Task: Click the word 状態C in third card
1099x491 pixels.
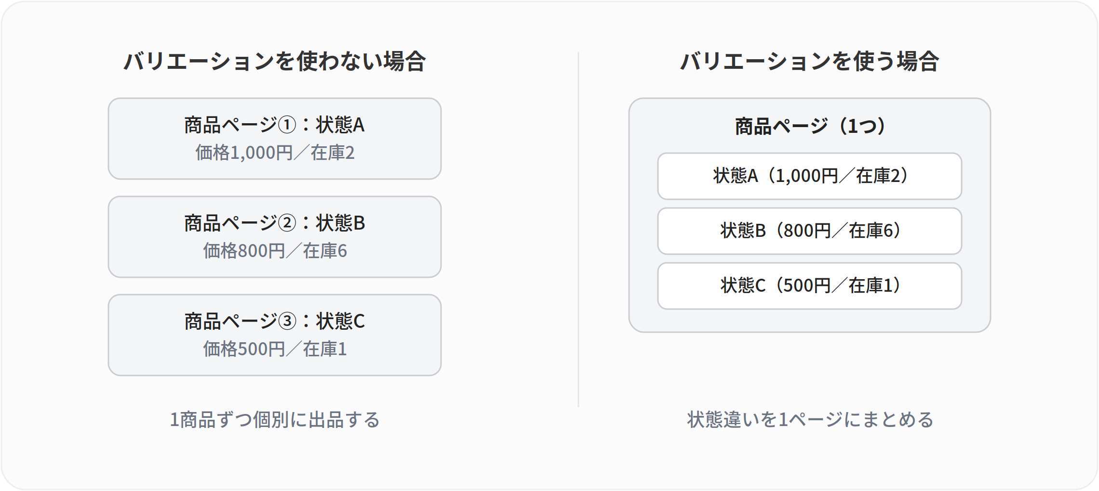Action: coord(340,322)
